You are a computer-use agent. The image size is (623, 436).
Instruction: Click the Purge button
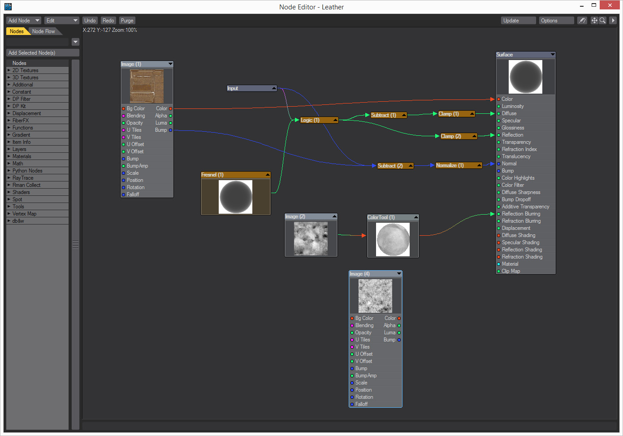tap(127, 21)
